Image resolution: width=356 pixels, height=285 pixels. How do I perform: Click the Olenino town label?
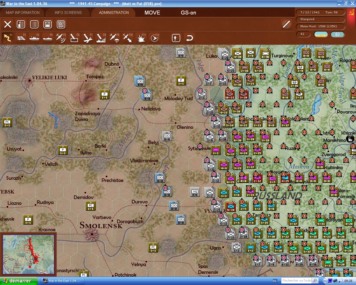click(x=185, y=127)
